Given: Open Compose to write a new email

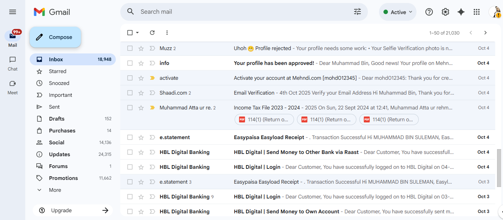Looking at the screenshot, I should tap(55, 37).
